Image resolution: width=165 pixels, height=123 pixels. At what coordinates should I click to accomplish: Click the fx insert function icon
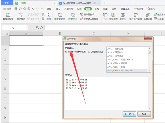42,28
